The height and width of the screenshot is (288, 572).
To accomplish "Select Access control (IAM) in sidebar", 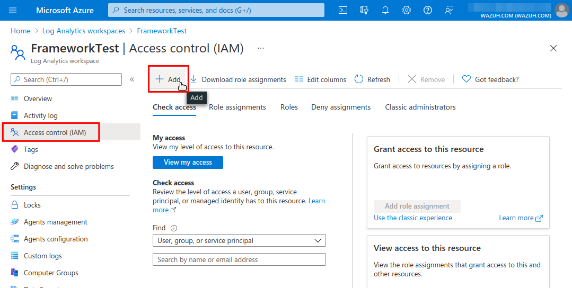I will [71, 132].
